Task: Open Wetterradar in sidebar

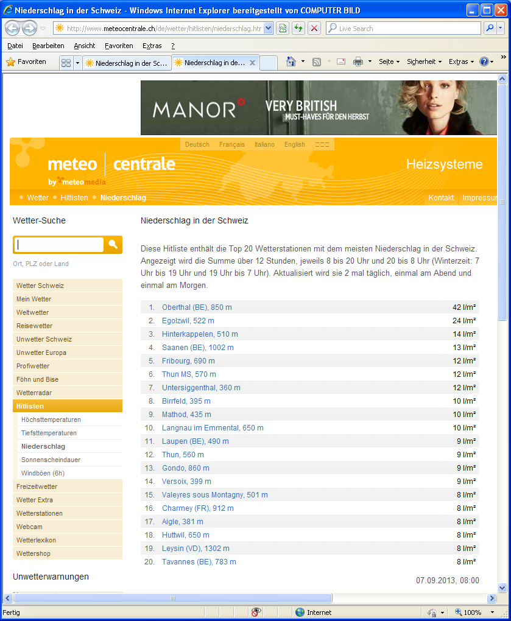Action: (68, 393)
